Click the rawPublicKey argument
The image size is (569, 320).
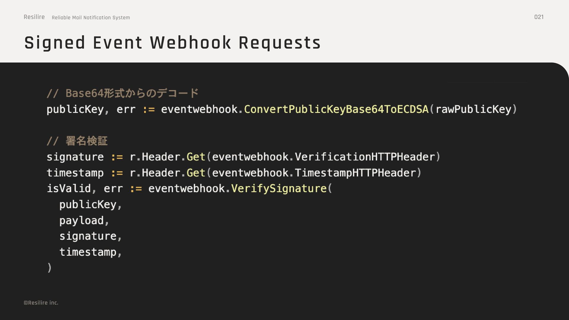473,109
